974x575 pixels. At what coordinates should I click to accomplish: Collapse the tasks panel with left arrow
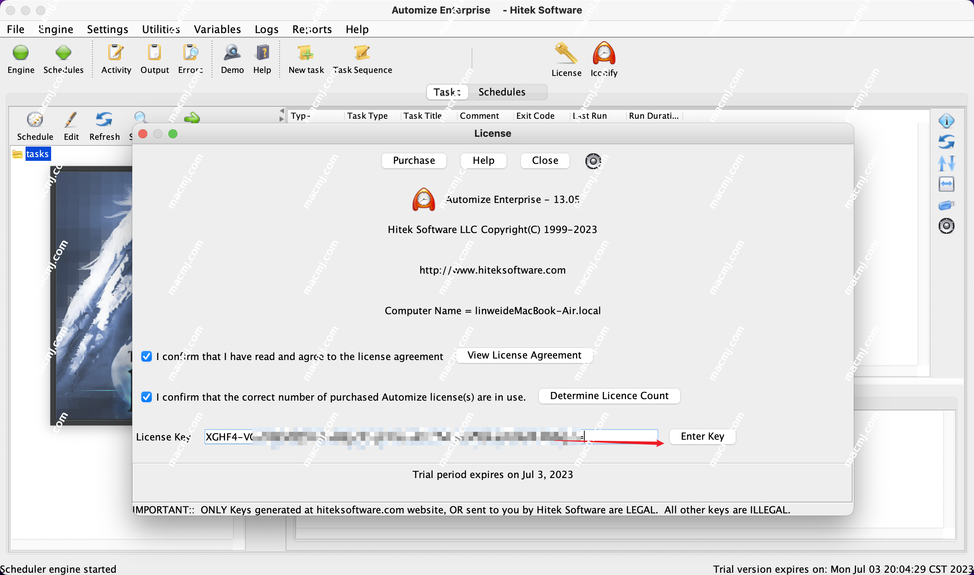click(282, 111)
